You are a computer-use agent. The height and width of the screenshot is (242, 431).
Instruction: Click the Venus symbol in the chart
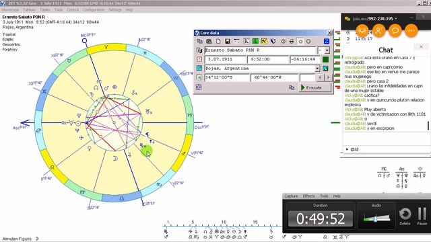pyautogui.click(x=89, y=149)
